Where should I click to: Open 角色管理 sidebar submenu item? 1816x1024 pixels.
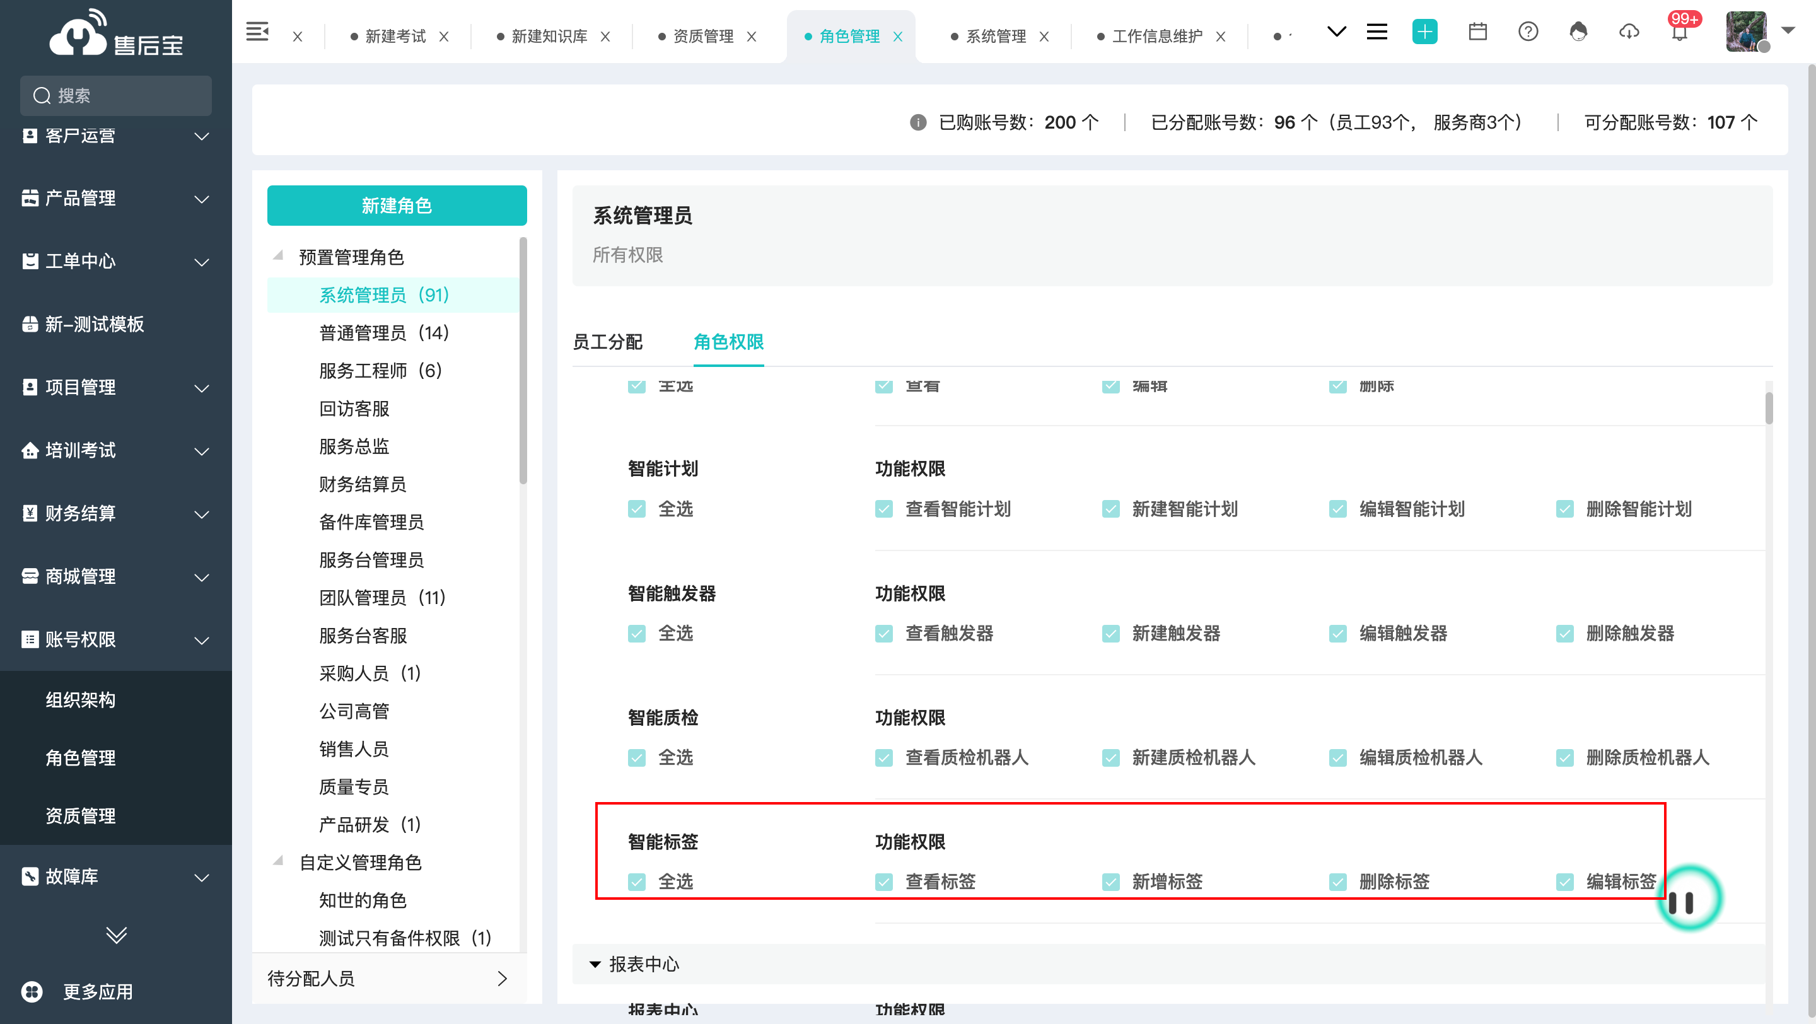80,758
